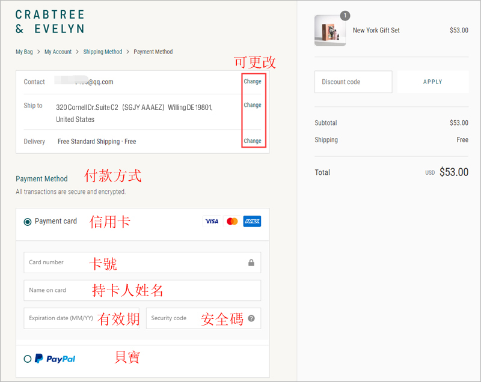Click the Visa card icon
The image size is (481, 382).
212,221
